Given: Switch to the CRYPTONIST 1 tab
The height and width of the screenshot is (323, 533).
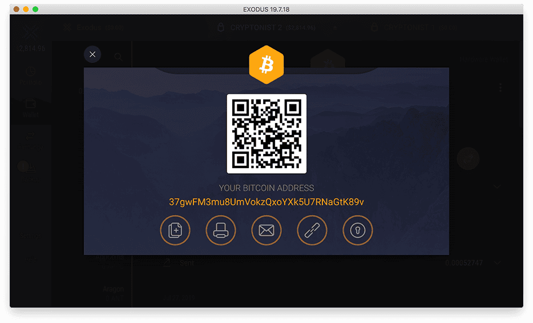Looking at the screenshot, I should click(414, 27).
